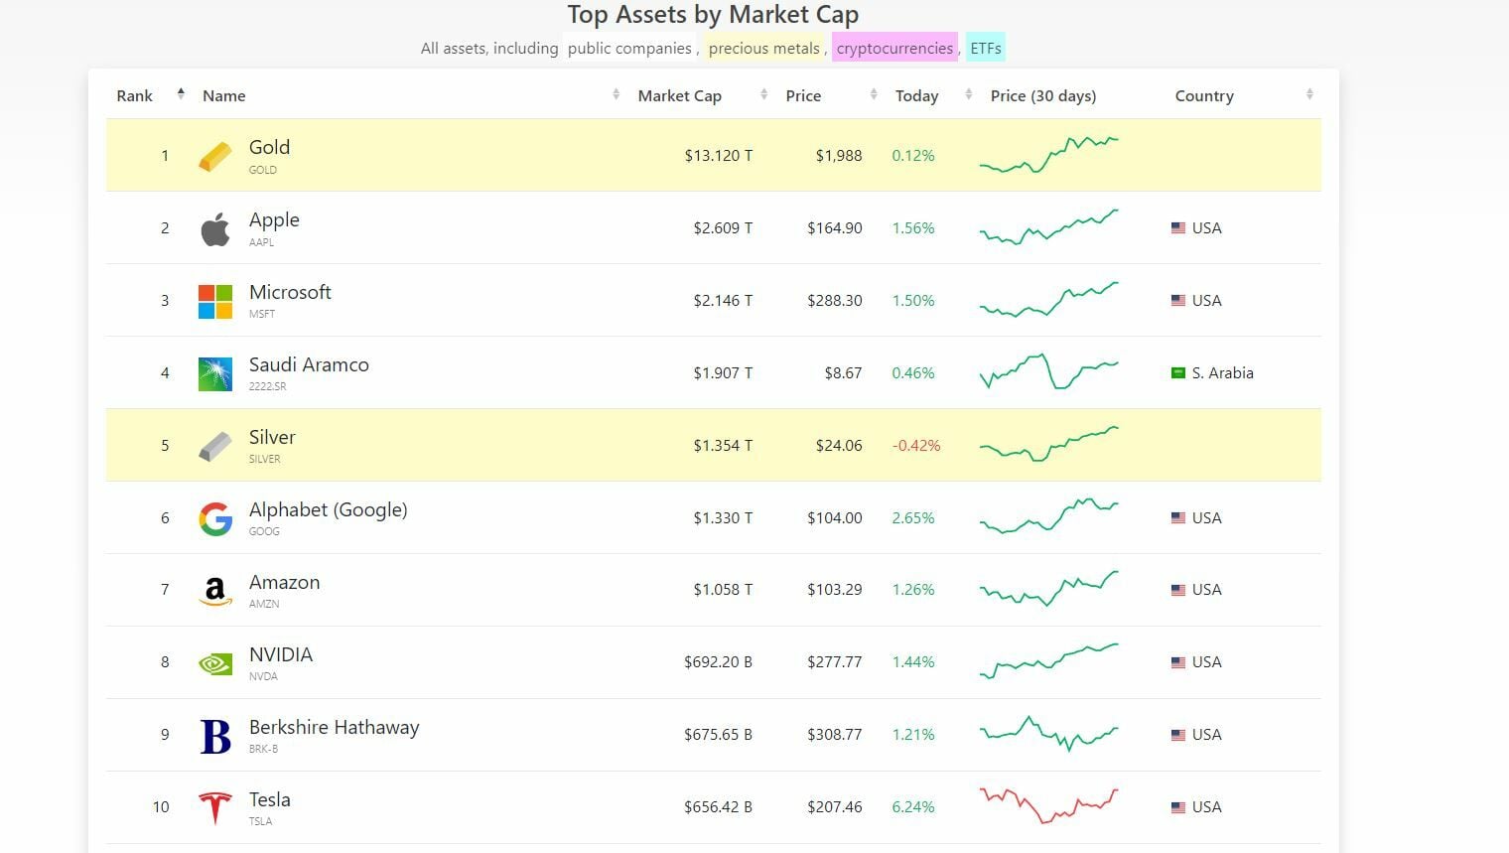Viewport: 1509px width, 853px height.
Task: Click the Saudi Aramco logo icon
Action: click(x=215, y=373)
